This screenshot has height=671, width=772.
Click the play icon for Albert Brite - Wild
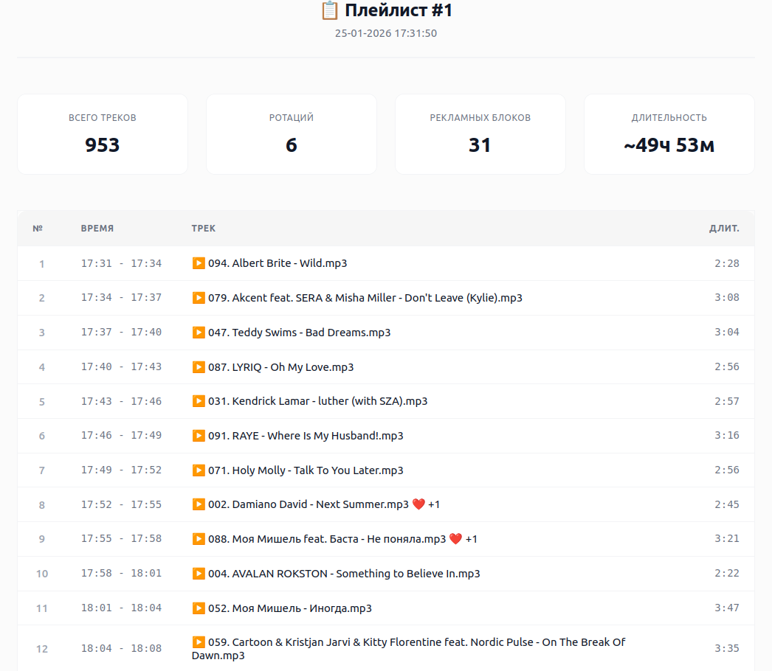click(x=199, y=263)
